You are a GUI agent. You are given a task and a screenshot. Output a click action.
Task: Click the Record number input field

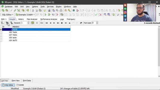(24, 23)
